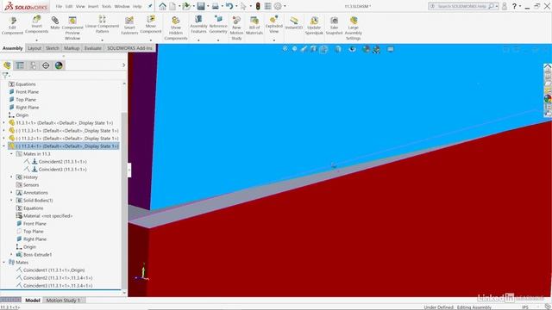Open dropdown under Reference Geometry
This screenshot has width=552, height=310.
tap(218, 40)
